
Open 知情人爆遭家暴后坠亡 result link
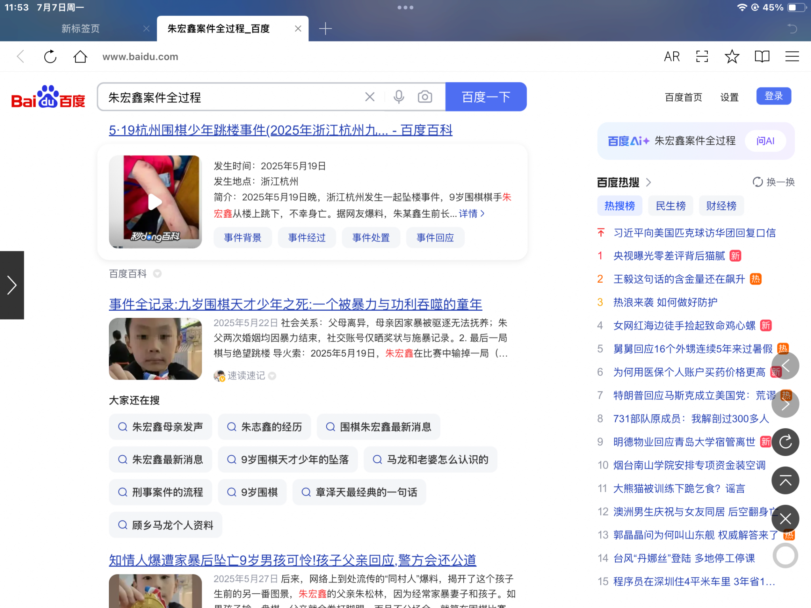(x=292, y=560)
